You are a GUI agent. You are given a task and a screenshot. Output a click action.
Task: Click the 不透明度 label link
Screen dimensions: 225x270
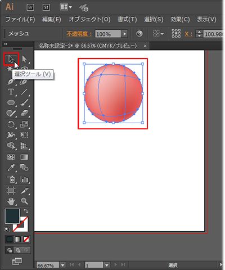click(x=79, y=34)
